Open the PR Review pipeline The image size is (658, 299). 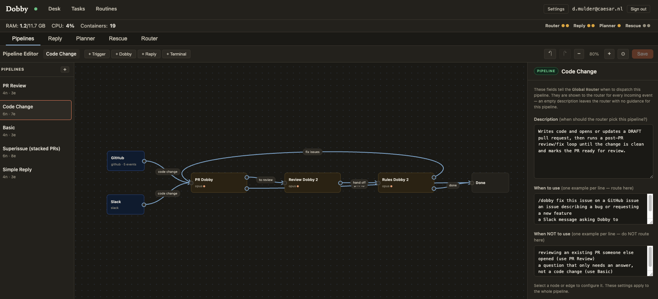(x=36, y=89)
